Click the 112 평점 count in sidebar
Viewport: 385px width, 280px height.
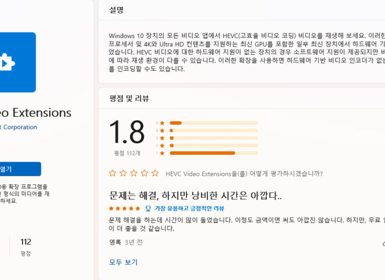26,247
